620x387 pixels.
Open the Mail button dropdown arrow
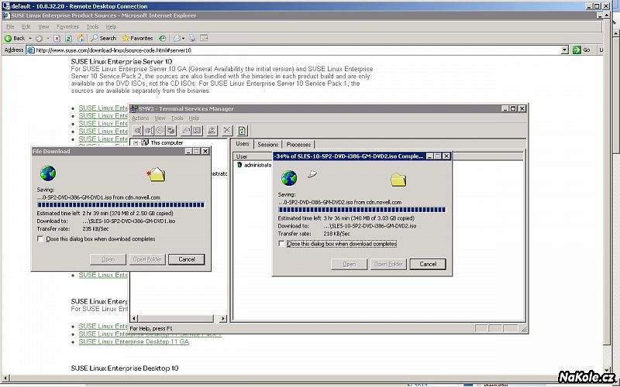[x=184, y=38]
